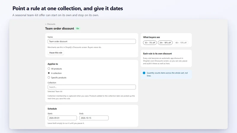Click 'Every rule becomes an automatic app discount' text
The width and height of the screenshot is (237, 133).
165,61
